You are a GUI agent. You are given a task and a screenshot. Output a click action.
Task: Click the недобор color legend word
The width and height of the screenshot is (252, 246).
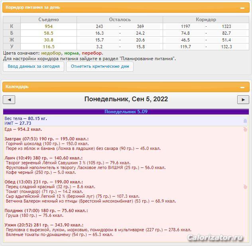[51, 53]
